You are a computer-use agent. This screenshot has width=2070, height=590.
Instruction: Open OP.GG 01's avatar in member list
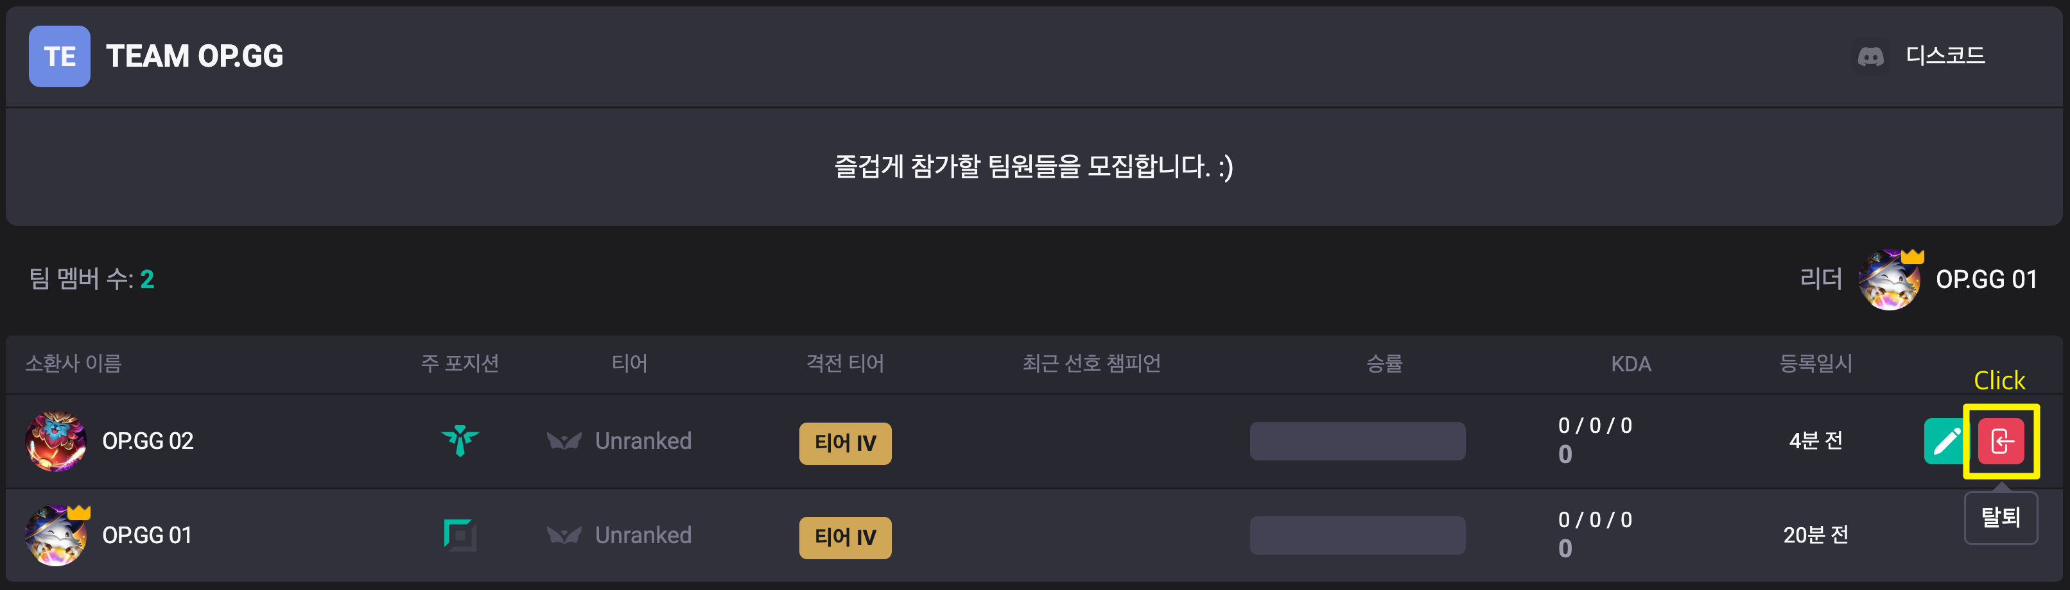tap(55, 535)
